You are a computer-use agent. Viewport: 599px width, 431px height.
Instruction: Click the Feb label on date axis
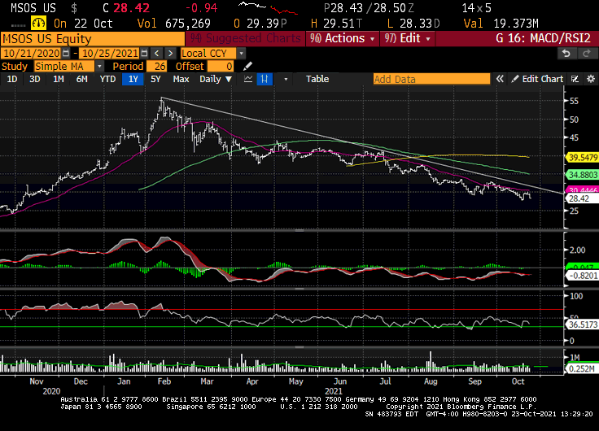click(x=164, y=381)
